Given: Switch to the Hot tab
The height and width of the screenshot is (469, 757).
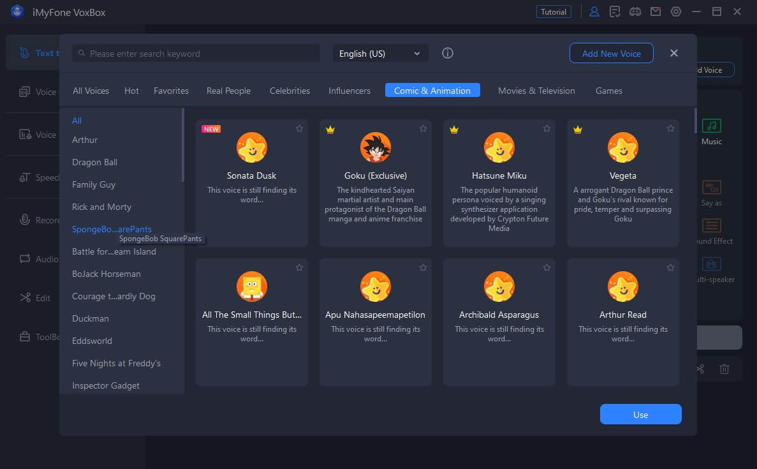Looking at the screenshot, I should point(131,91).
